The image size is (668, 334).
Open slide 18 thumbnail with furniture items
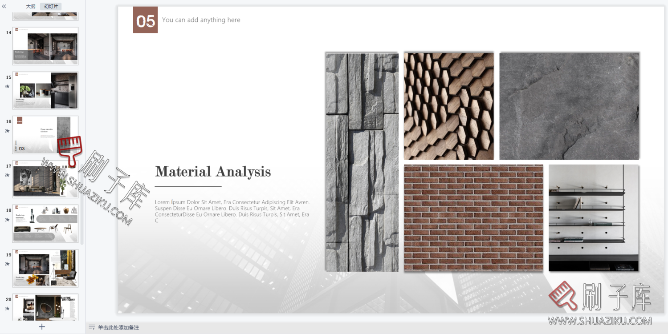point(45,223)
